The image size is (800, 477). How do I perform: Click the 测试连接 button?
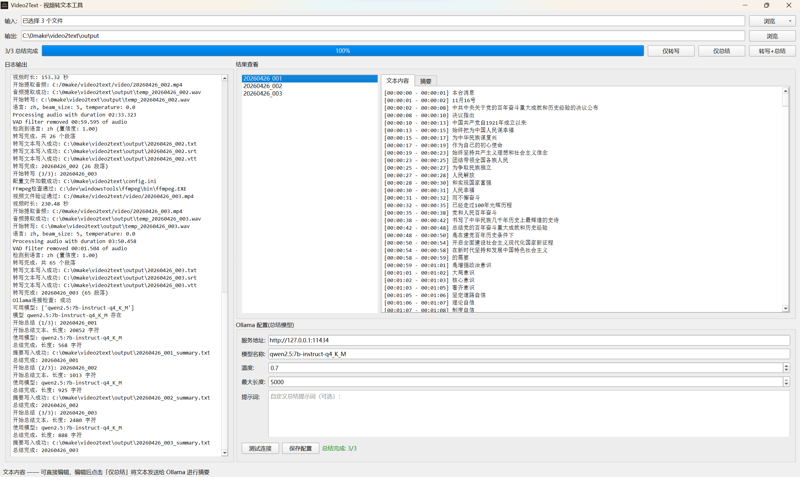pos(260,448)
